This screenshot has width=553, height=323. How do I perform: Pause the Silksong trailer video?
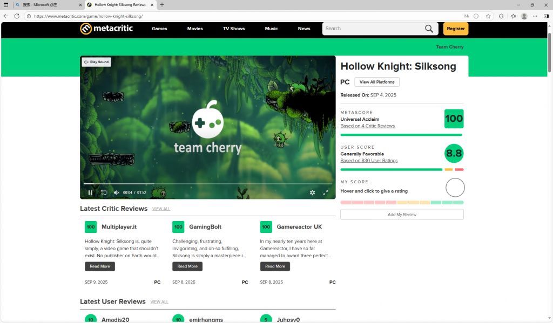click(90, 193)
